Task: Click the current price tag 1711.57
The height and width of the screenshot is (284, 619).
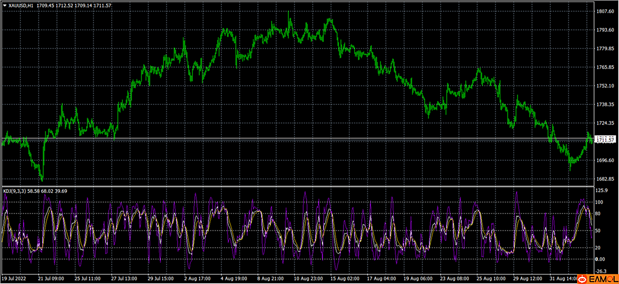Action: tap(605, 140)
